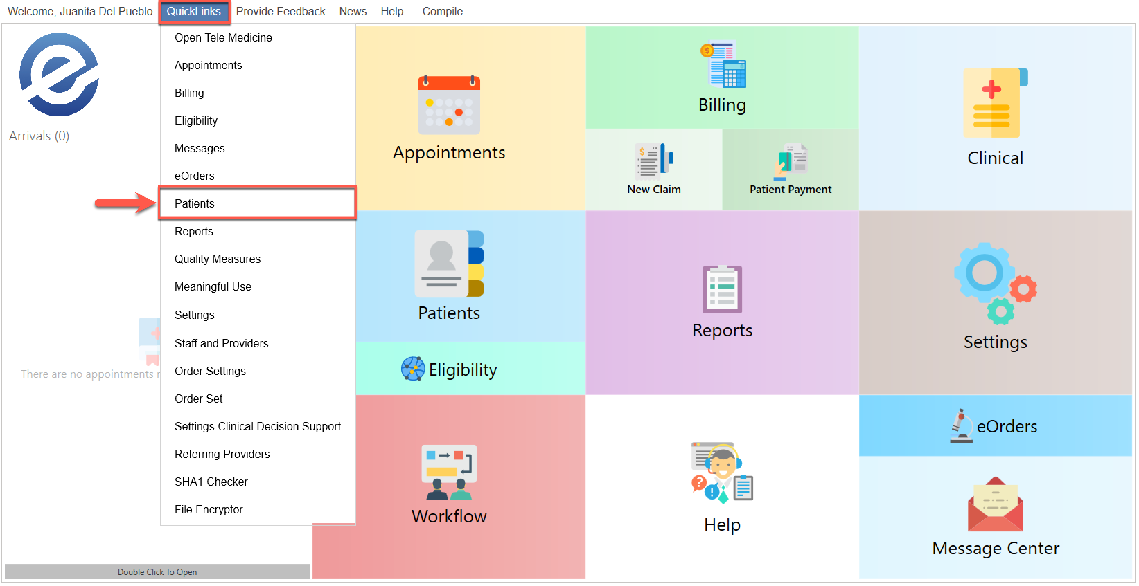This screenshot has height=586, width=1139.
Task: Open the Provide Feedback menu
Action: (280, 11)
